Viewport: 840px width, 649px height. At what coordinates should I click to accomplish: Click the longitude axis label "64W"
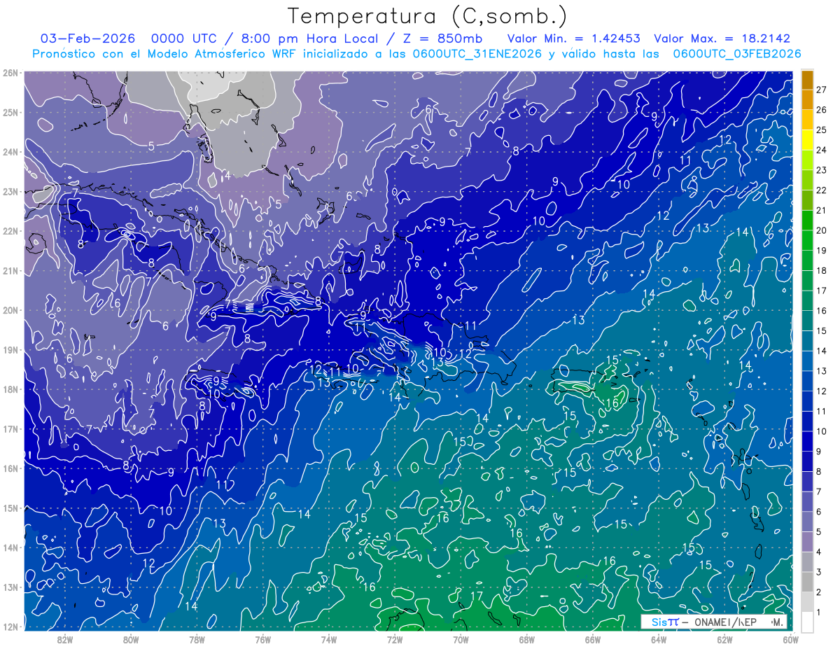(659, 639)
